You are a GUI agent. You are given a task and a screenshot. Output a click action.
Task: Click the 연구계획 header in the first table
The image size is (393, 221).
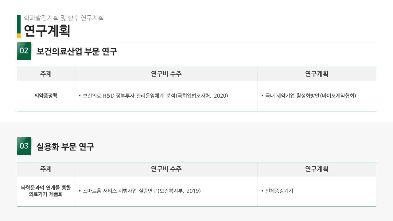point(317,74)
